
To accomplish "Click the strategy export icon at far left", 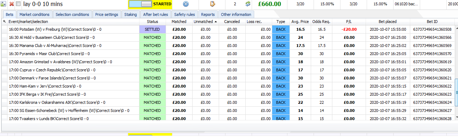I will (4, 4).
